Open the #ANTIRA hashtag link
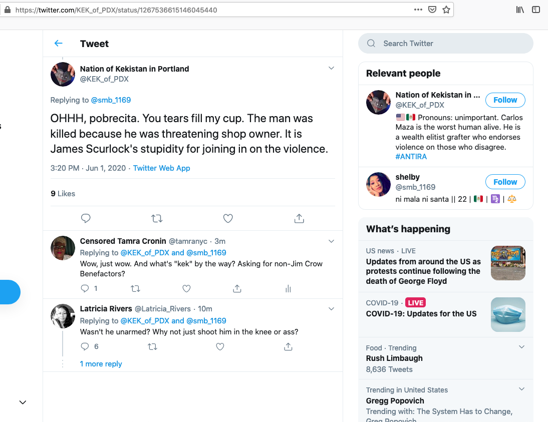Screen dimensions: 548x422 [x=411, y=157]
